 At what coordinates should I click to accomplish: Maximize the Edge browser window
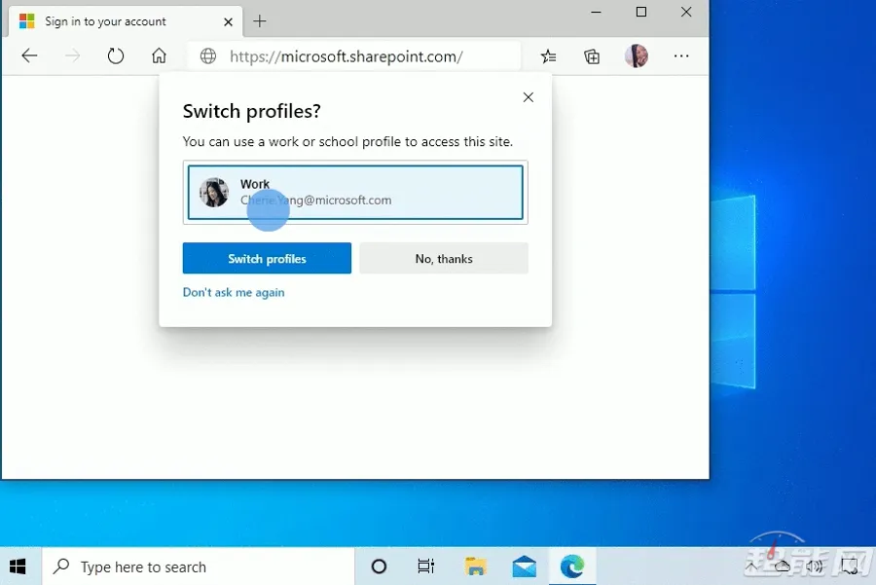641,12
